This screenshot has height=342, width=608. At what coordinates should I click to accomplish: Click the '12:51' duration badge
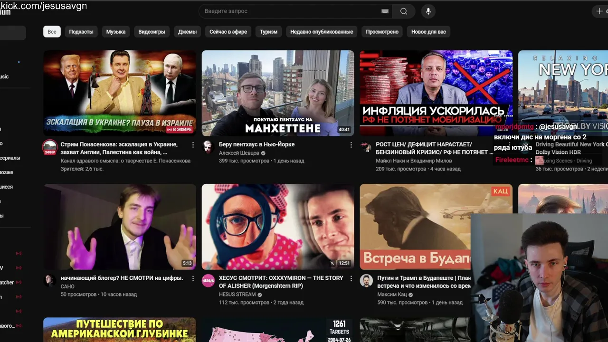click(344, 263)
